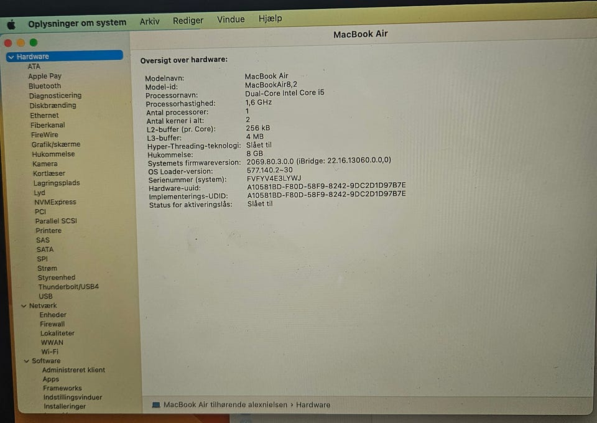Select Lyd in the sidebar
Screen dimensions: 597x423
(x=40, y=193)
